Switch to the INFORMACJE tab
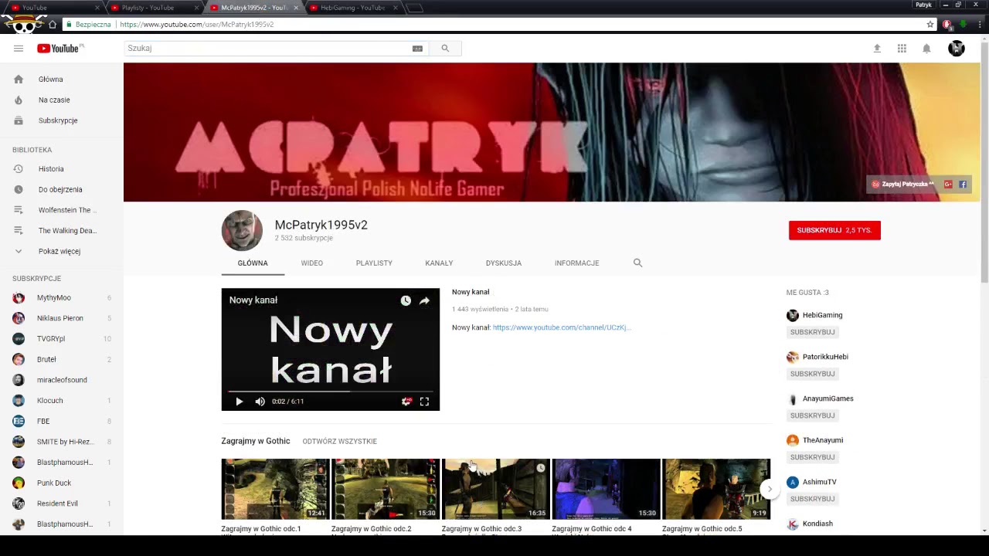This screenshot has height=556, width=989. pos(576,263)
